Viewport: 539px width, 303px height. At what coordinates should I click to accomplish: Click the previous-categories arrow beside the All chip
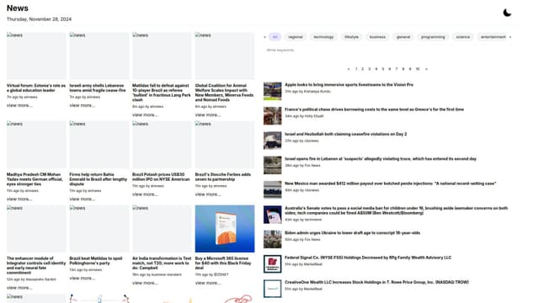(264, 37)
